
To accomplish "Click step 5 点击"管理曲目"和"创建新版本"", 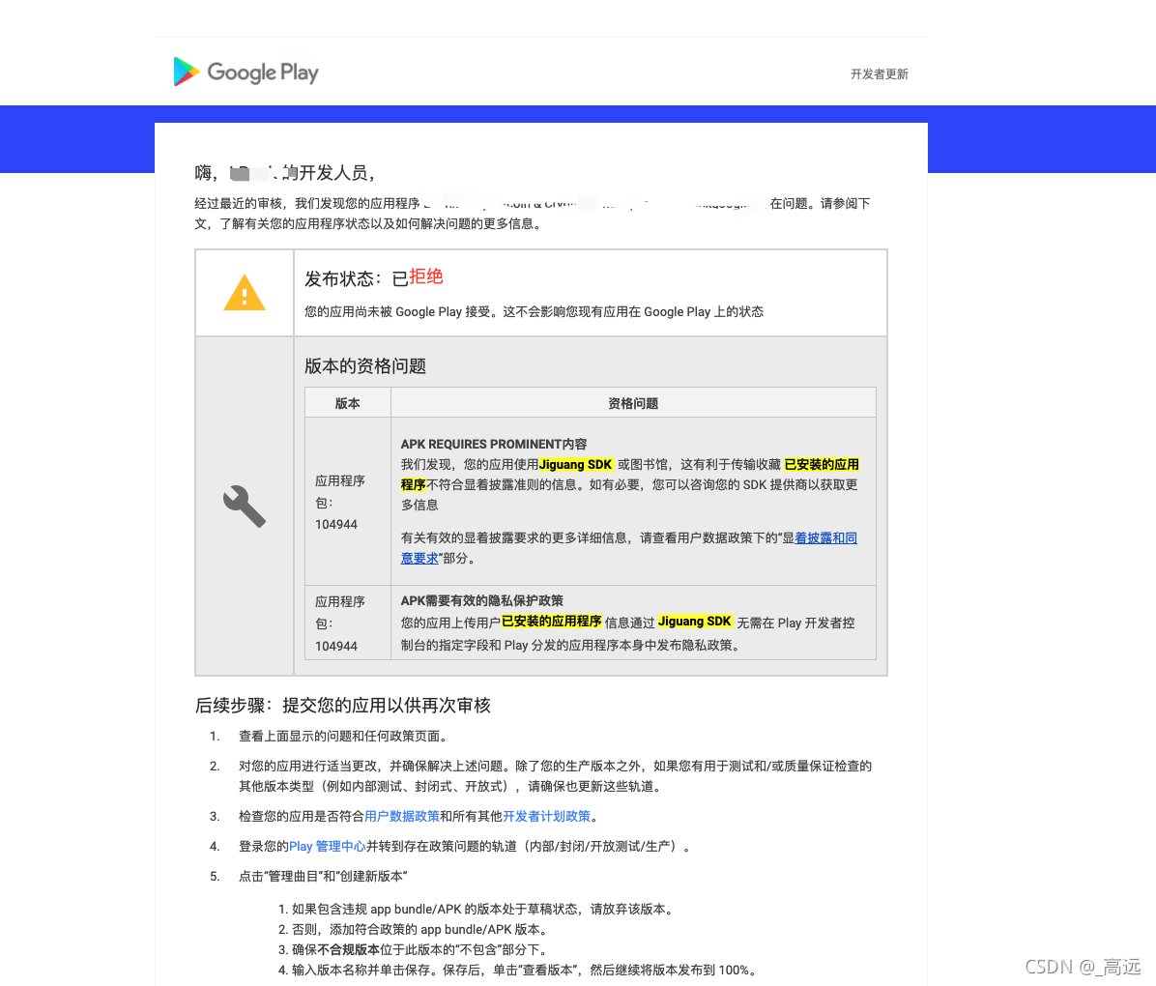I will [323, 876].
